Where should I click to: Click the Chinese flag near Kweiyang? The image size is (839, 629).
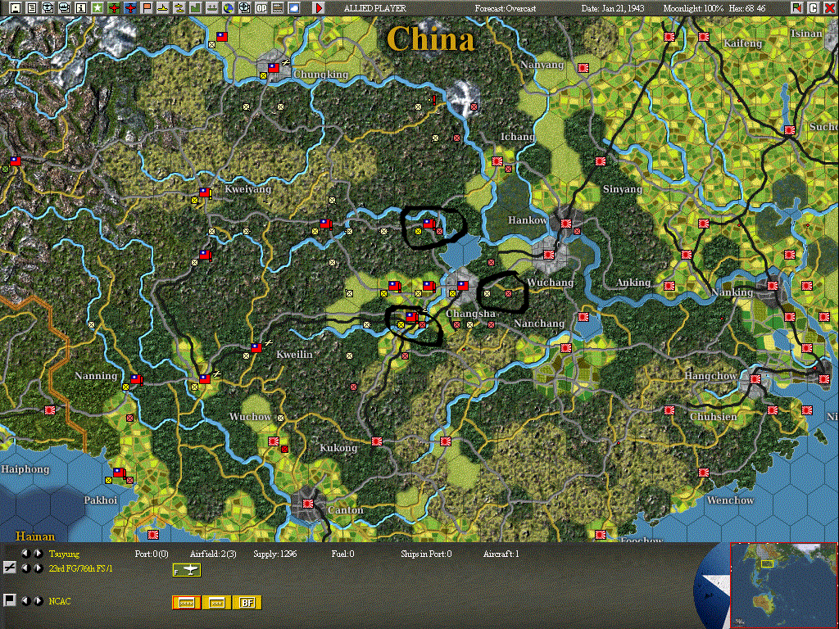pos(205,192)
